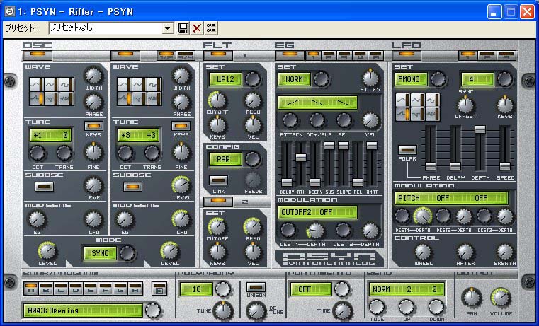539x326 pixels.
Task: Select triangle wave for OSC 1
Action: pyautogui.click(x=52, y=84)
